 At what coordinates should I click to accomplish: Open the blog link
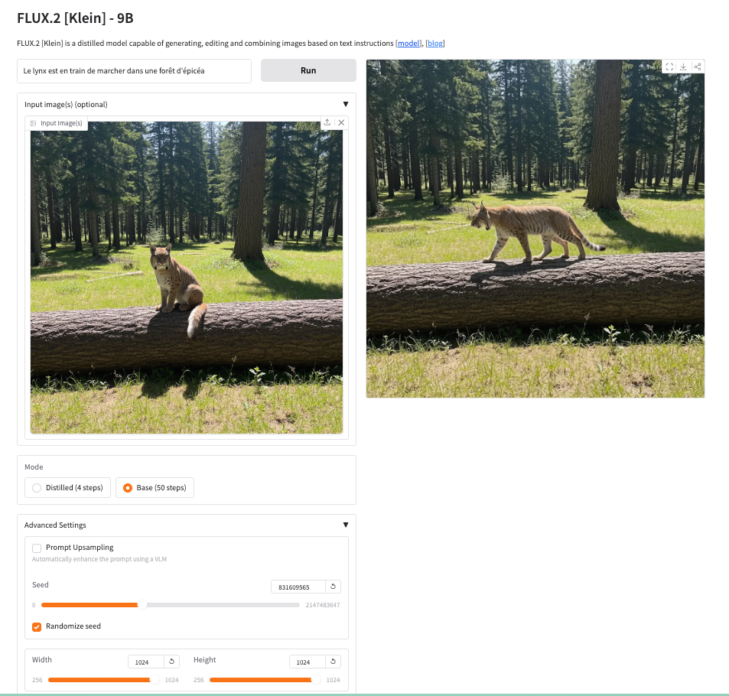pos(434,44)
